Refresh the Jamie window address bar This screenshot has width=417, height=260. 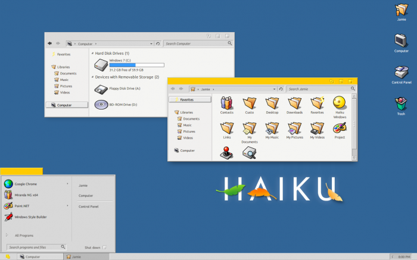281,89
